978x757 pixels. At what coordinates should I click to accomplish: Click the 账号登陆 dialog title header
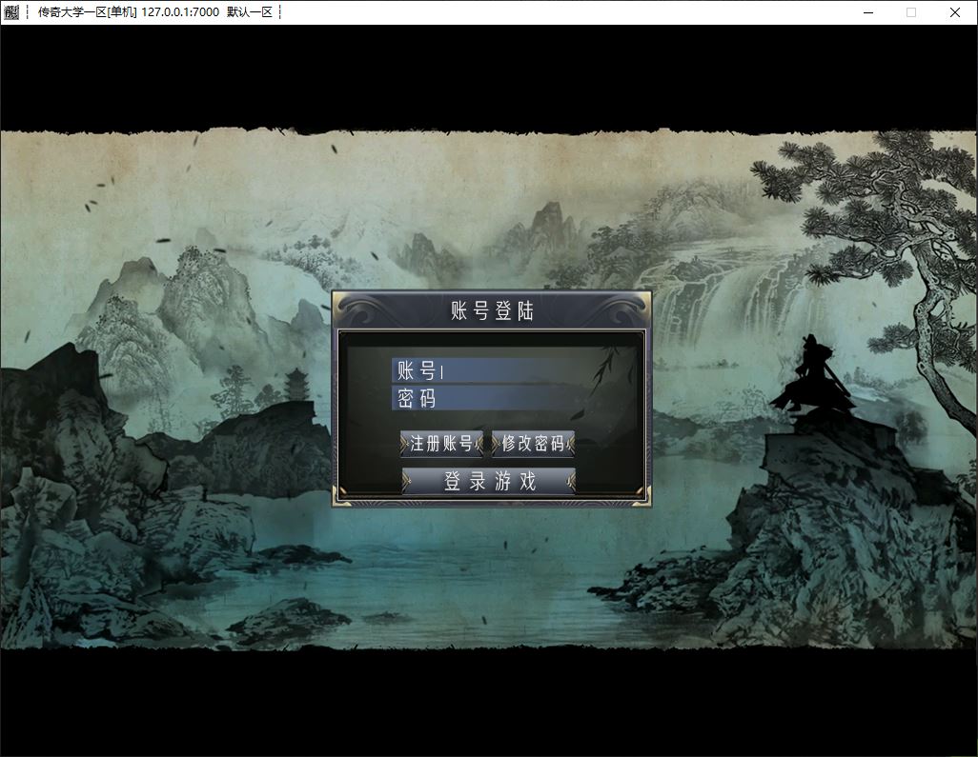pyautogui.click(x=492, y=310)
